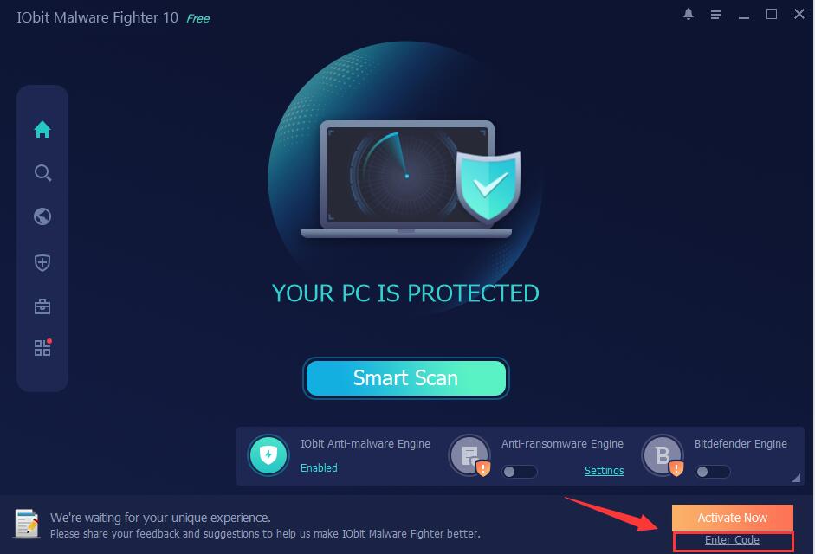Screen dimensions: 815x554
Task: Click the IObit Anti-malware Engine shield icon
Action: pos(268,455)
